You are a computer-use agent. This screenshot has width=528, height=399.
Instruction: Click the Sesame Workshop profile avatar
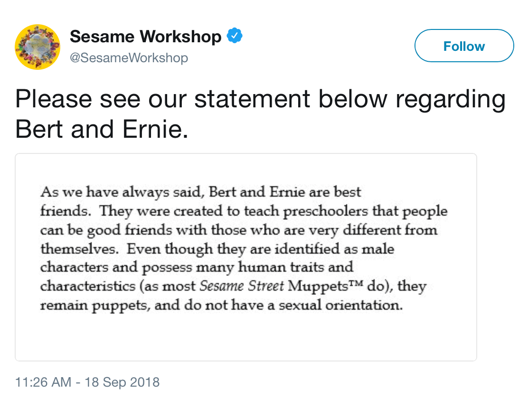(x=38, y=47)
